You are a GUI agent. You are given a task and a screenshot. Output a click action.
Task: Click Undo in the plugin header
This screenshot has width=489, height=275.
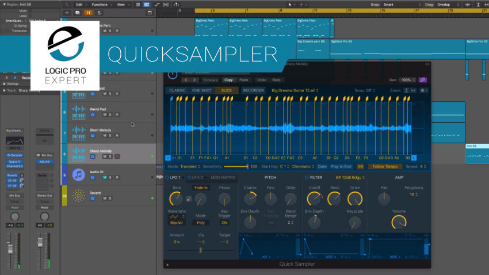pyautogui.click(x=261, y=80)
